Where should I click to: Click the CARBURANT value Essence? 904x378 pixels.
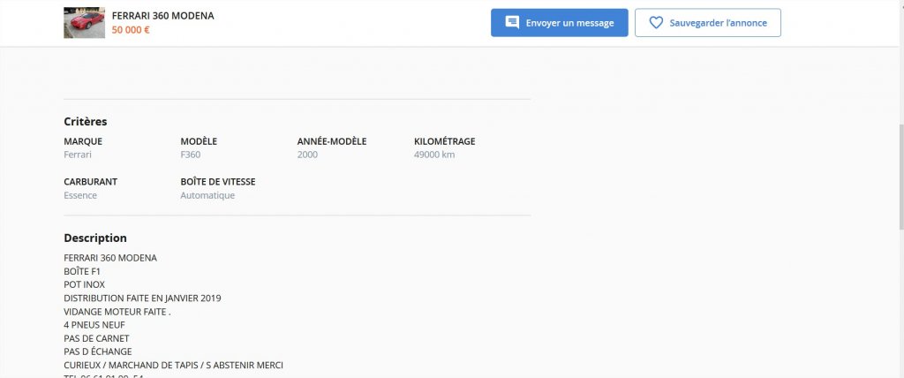80,195
